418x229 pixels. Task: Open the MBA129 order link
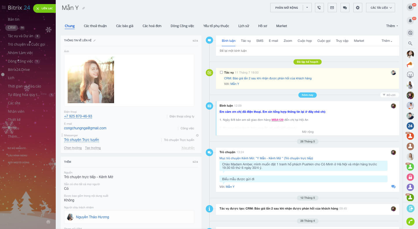click(x=278, y=120)
